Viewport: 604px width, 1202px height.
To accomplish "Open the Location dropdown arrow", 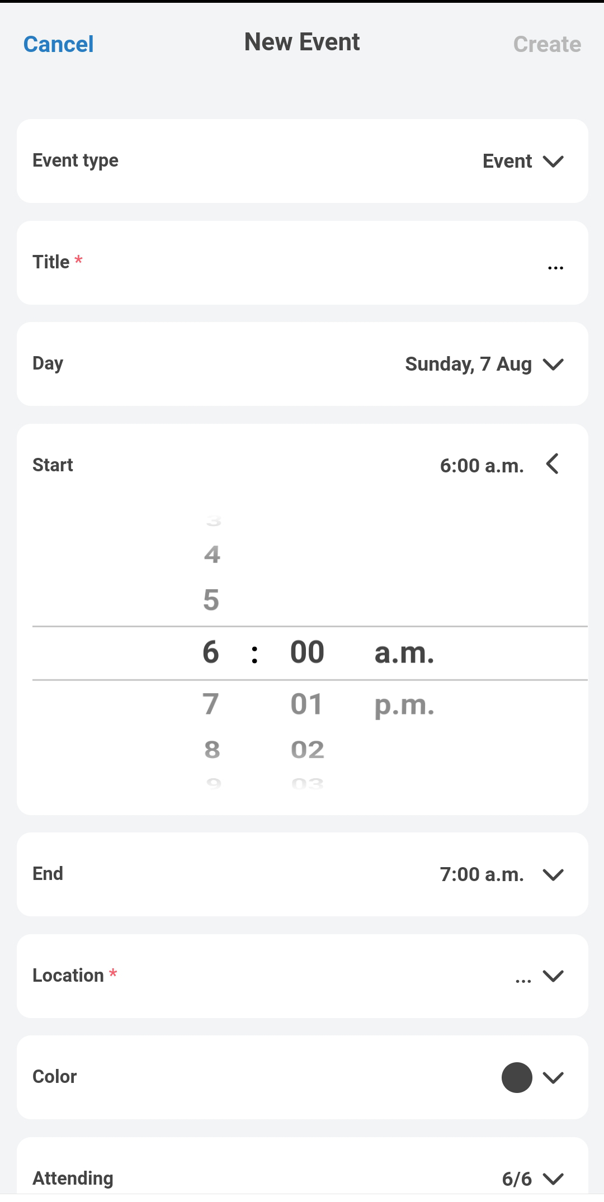I will pyautogui.click(x=553, y=976).
